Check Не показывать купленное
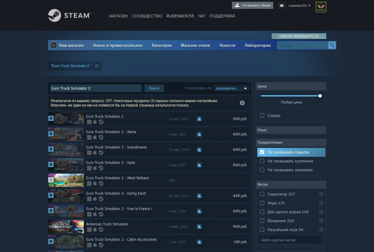The width and height of the screenshot is (374, 252). [x=262, y=161]
